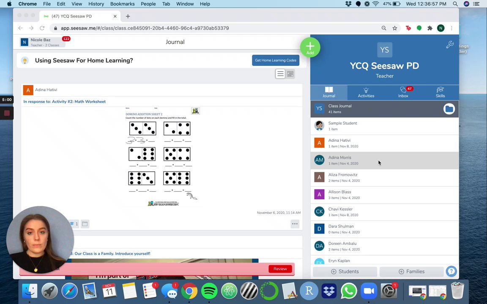The image size is (487, 304).
Task: Open Zoom from the dock
Action: click(369, 290)
